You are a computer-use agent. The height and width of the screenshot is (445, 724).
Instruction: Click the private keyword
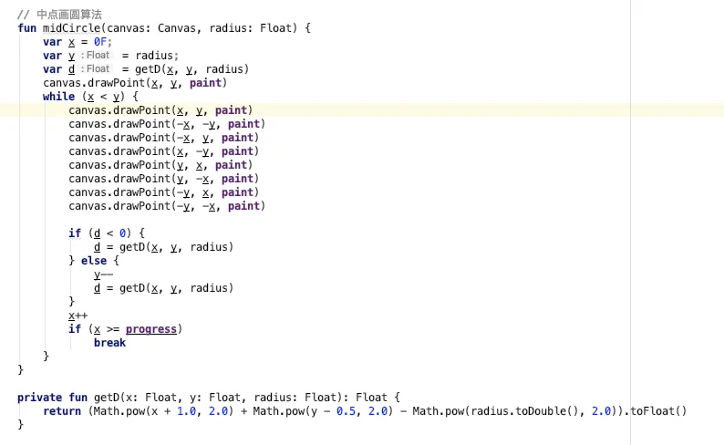(x=41, y=398)
